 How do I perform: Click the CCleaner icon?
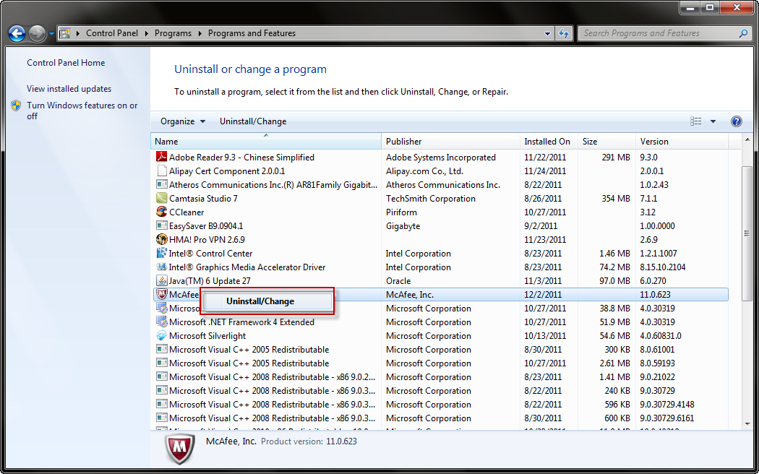pos(162,212)
